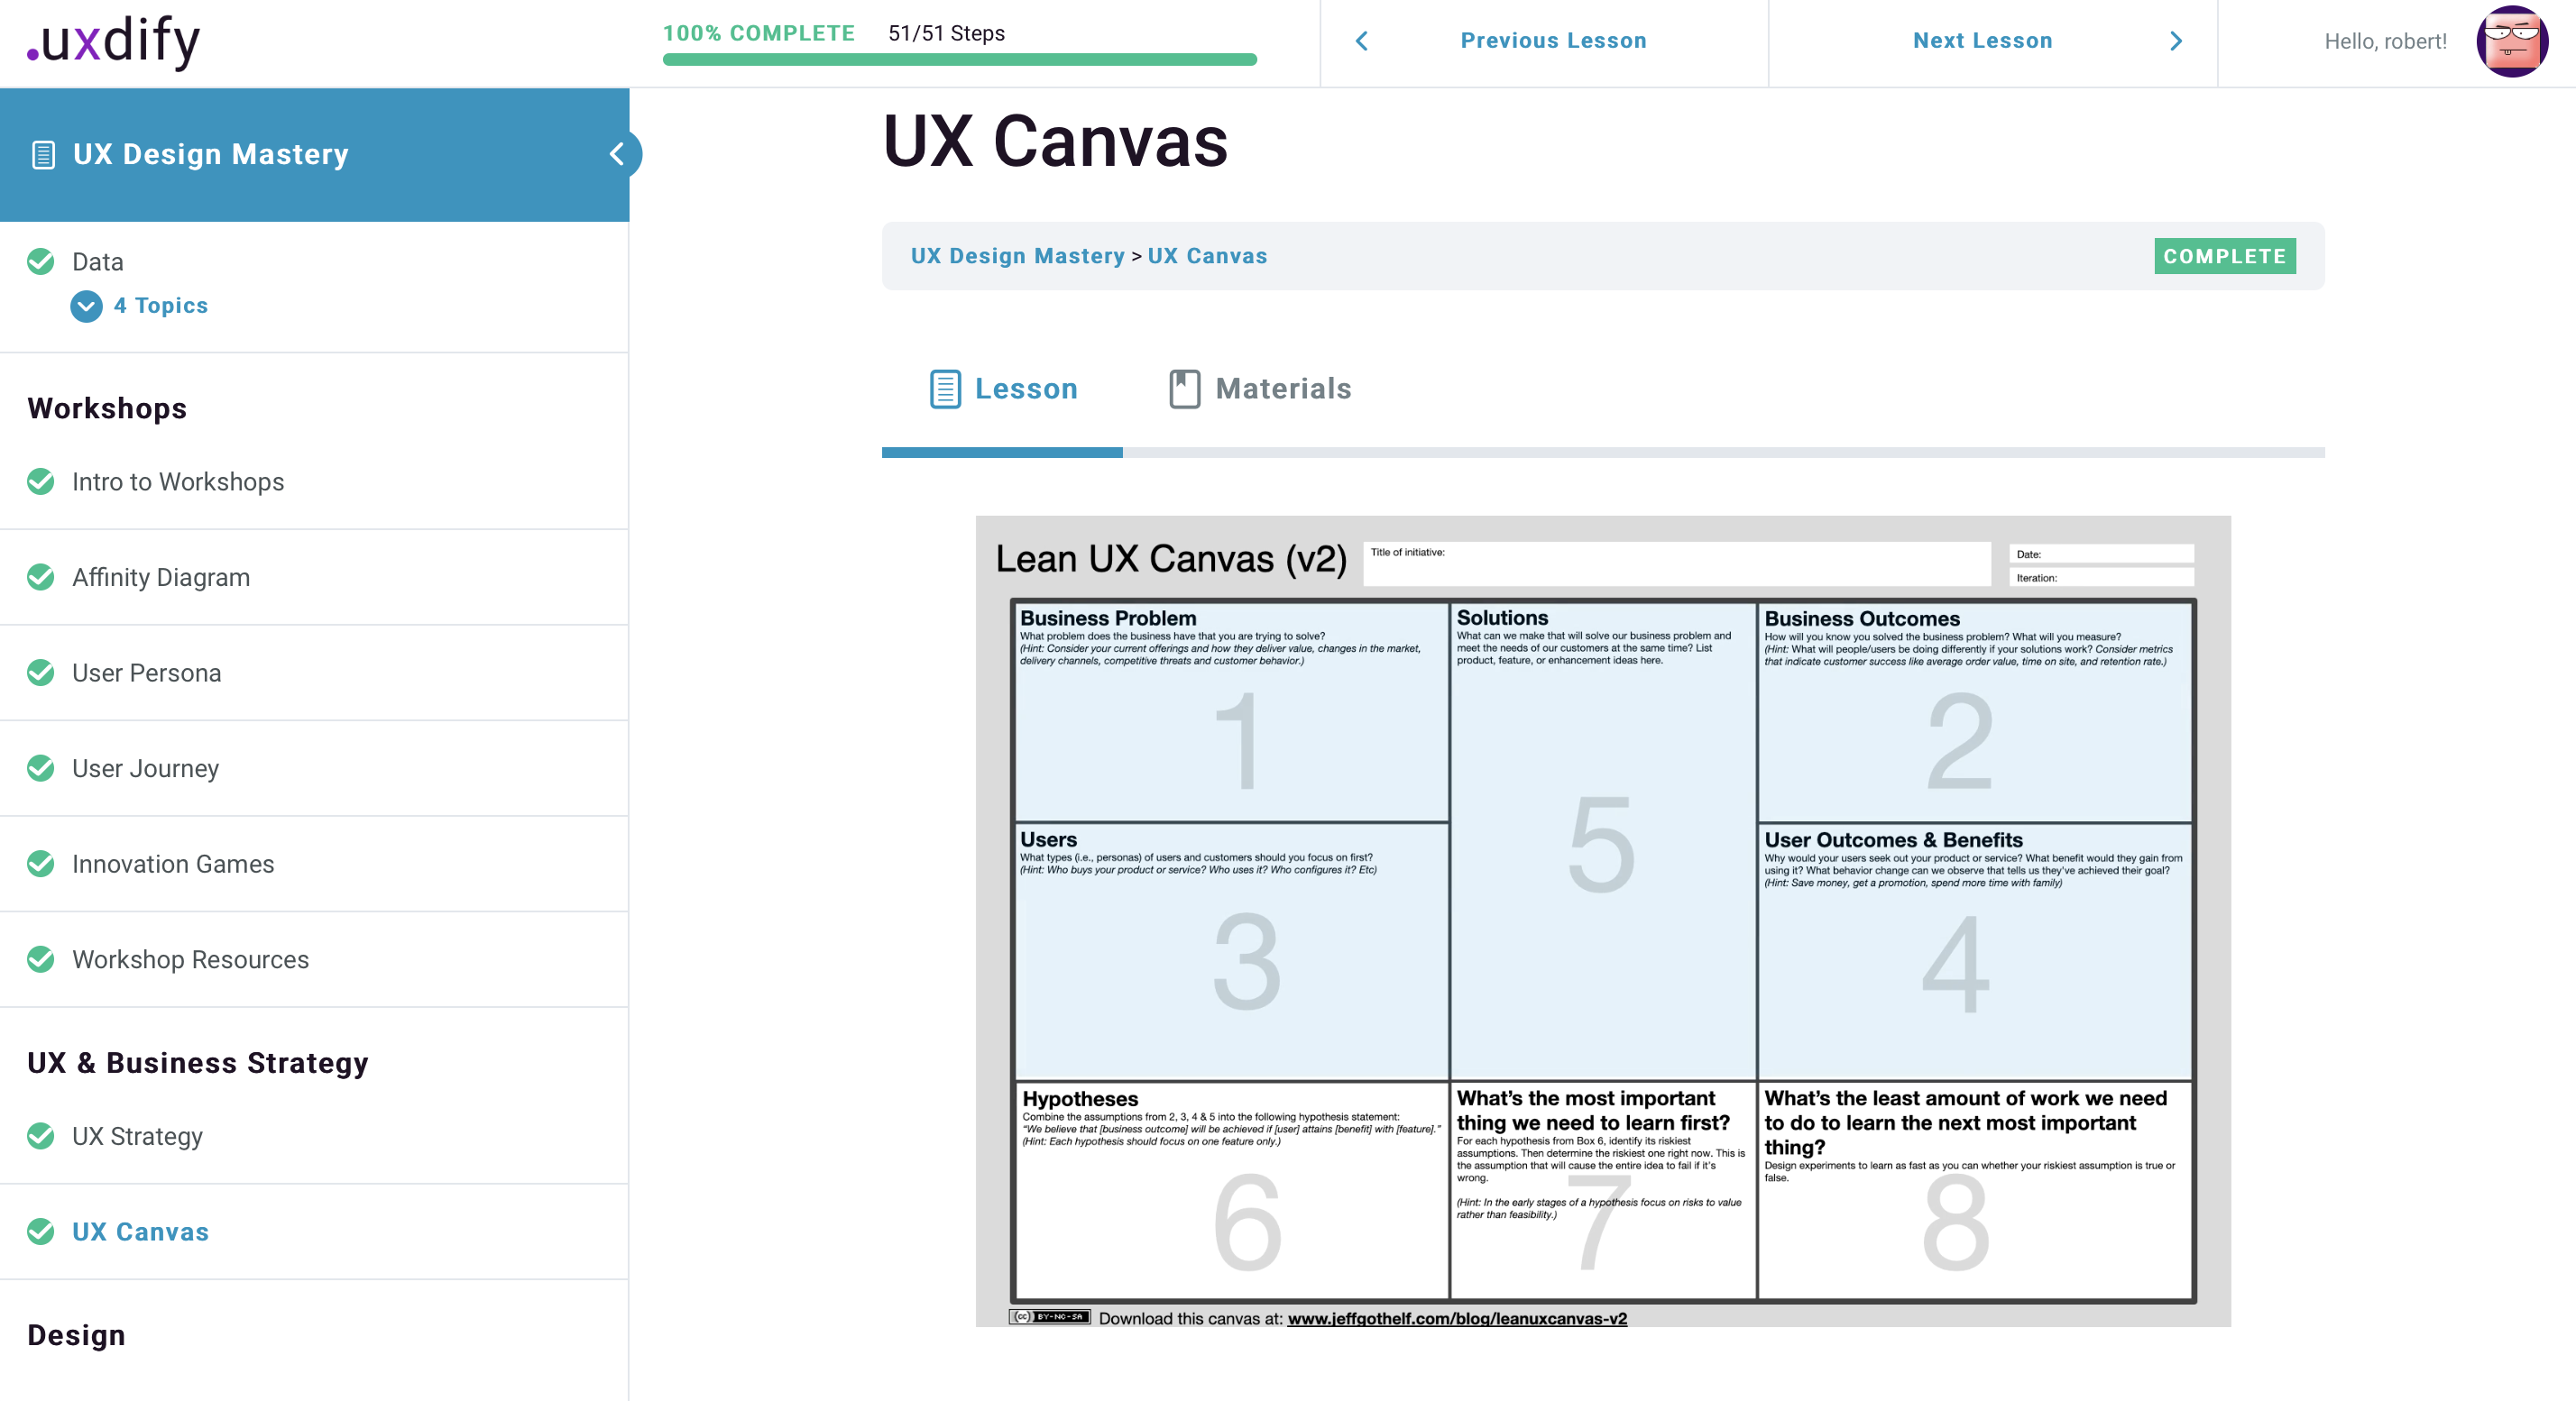Click the Next Lesson forward arrow icon
The image size is (2576, 1401).
point(2176,41)
